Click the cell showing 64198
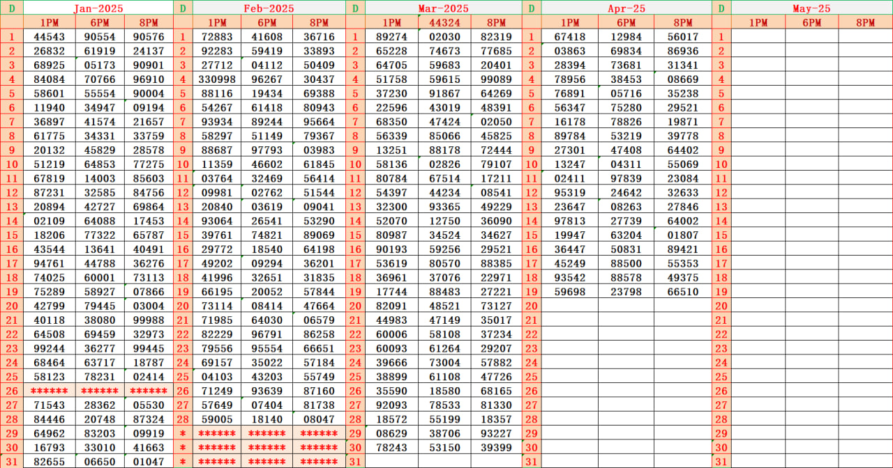 (320, 249)
